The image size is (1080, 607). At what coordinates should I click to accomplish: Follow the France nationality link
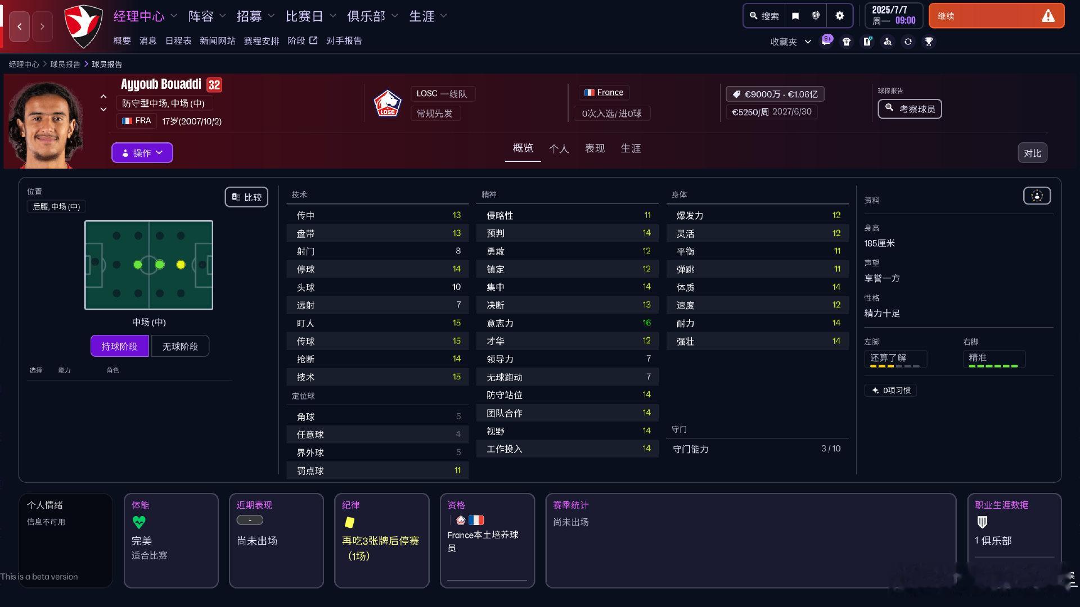tap(610, 92)
